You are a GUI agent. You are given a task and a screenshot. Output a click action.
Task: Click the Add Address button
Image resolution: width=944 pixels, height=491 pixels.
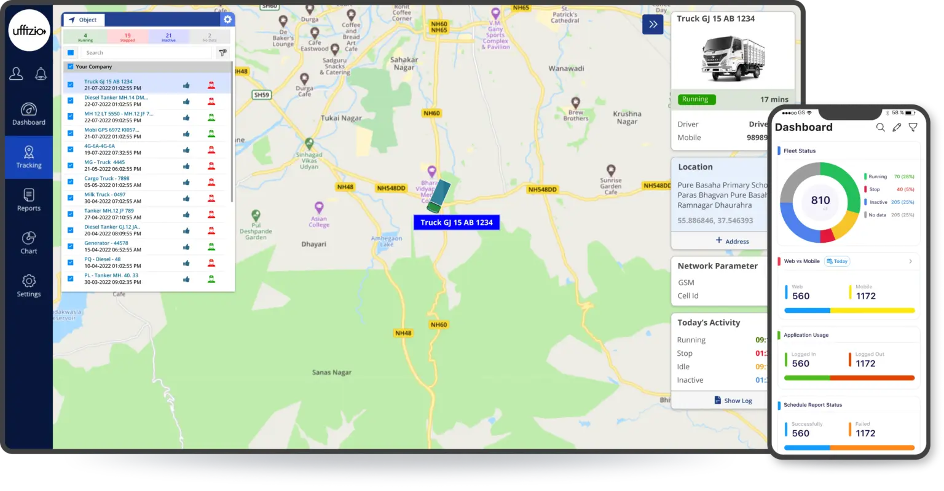click(732, 241)
